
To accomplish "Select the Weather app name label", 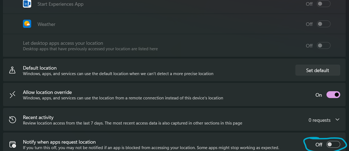I will (x=46, y=24).
